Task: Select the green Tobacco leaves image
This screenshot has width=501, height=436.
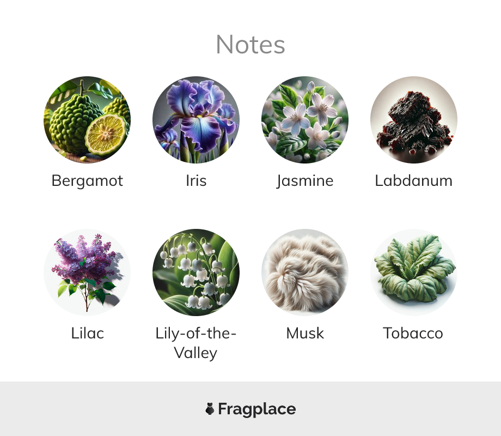Action: (414, 272)
